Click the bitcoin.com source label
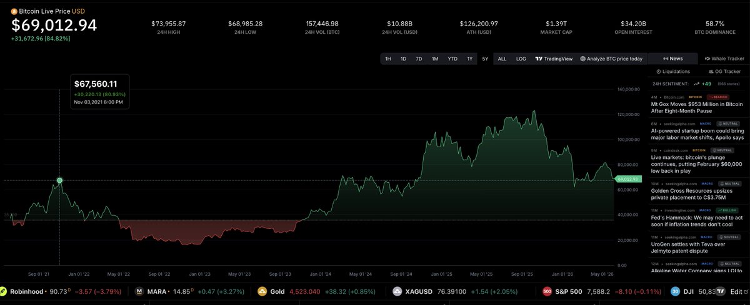 point(674,97)
